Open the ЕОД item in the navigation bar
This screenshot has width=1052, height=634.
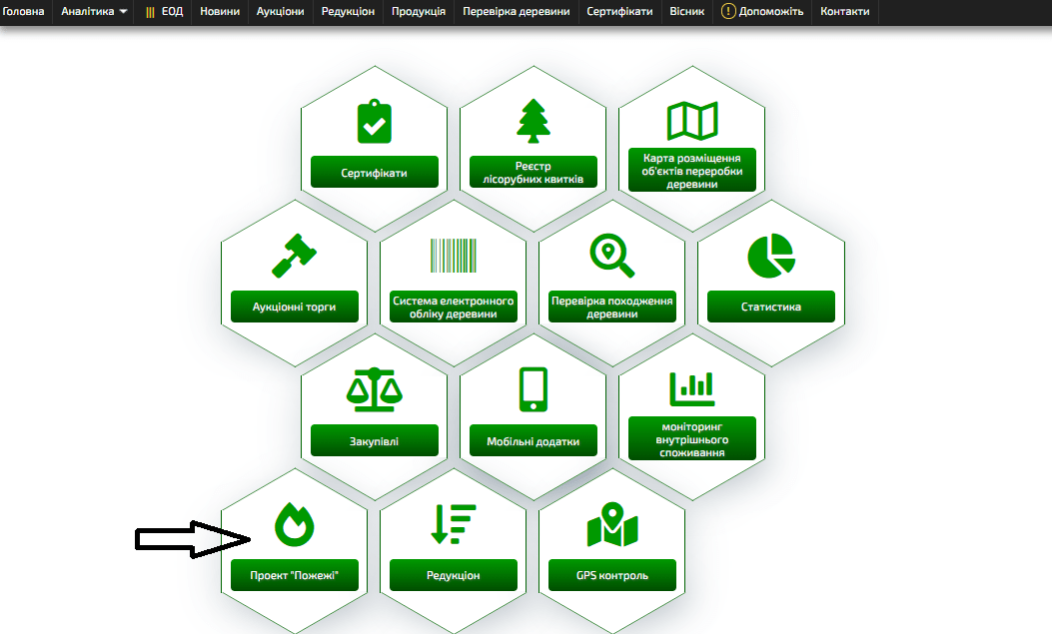coord(165,12)
